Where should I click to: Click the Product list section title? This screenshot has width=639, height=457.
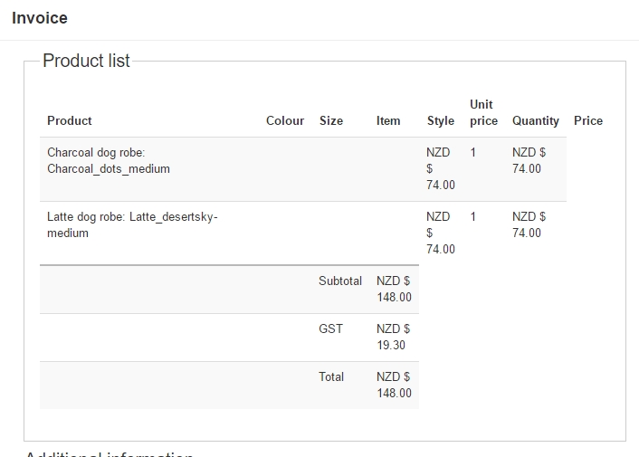point(86,61)
